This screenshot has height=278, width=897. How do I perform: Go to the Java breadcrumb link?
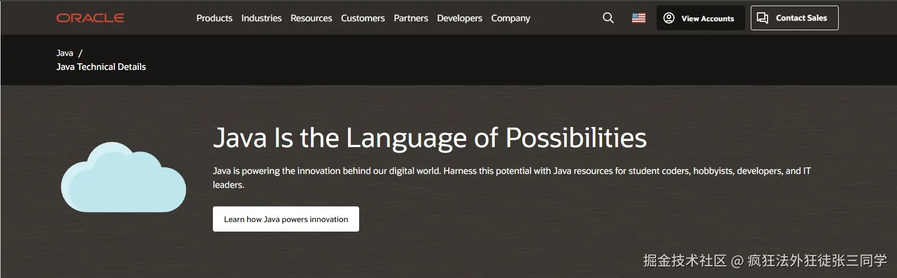coord(64,53)
